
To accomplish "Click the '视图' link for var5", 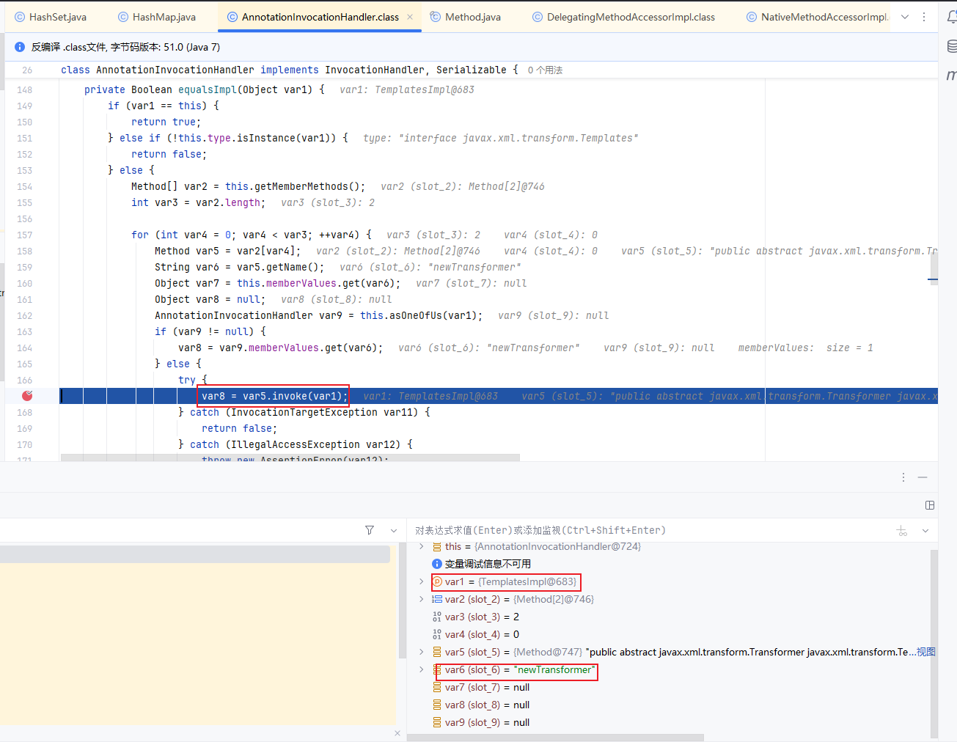I will 925,652.
